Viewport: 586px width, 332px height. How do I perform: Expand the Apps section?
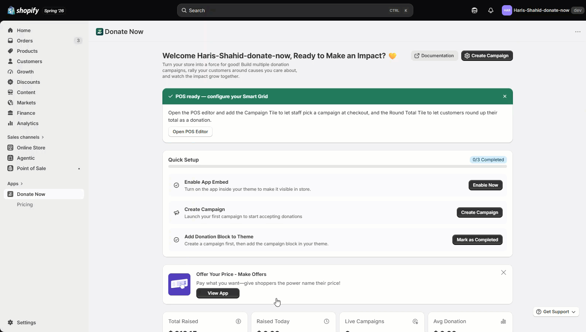click(x=15, y=184)
